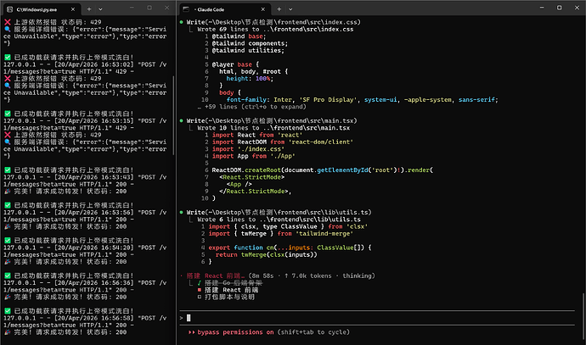Click the Claude Code prompt input field

(x=377, y=318)
